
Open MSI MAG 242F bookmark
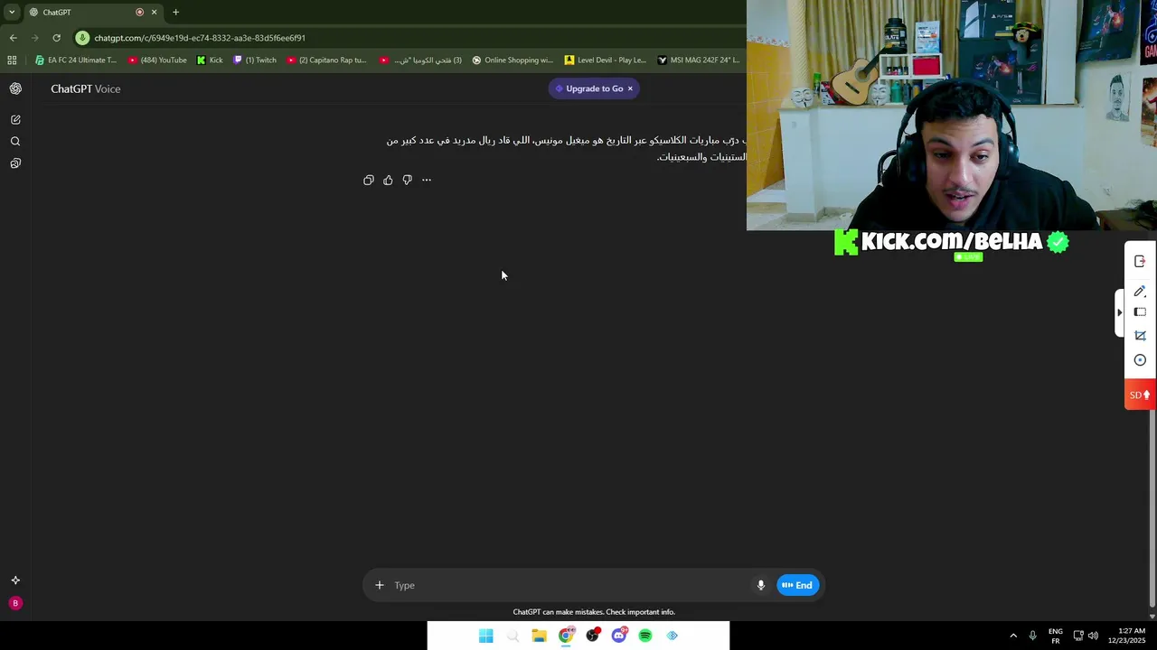699,60
